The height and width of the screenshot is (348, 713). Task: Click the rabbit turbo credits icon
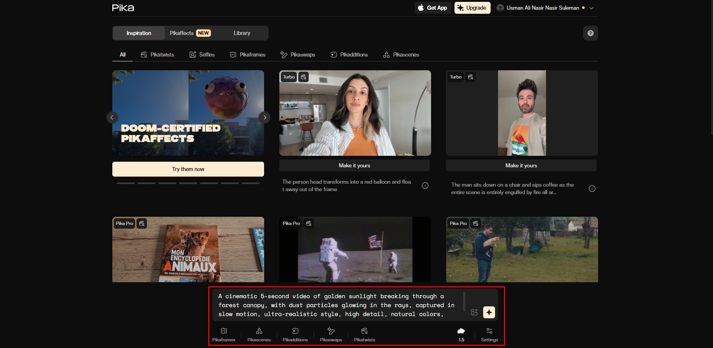click(461, 331)
